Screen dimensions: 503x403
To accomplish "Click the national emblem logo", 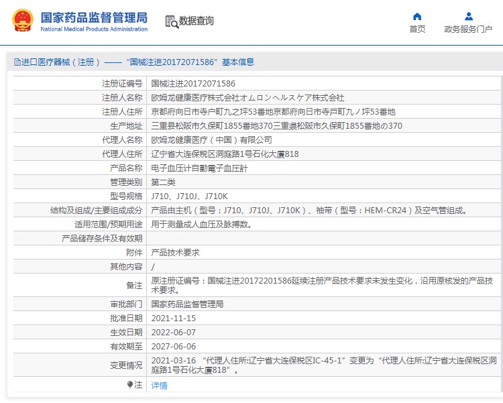I will coord(22,21).
